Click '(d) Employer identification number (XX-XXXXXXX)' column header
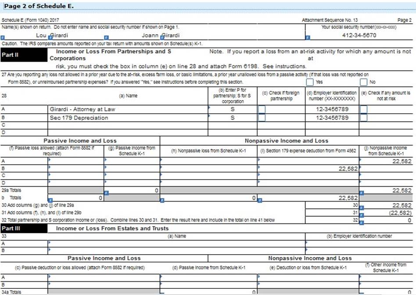 coord(332,96)
